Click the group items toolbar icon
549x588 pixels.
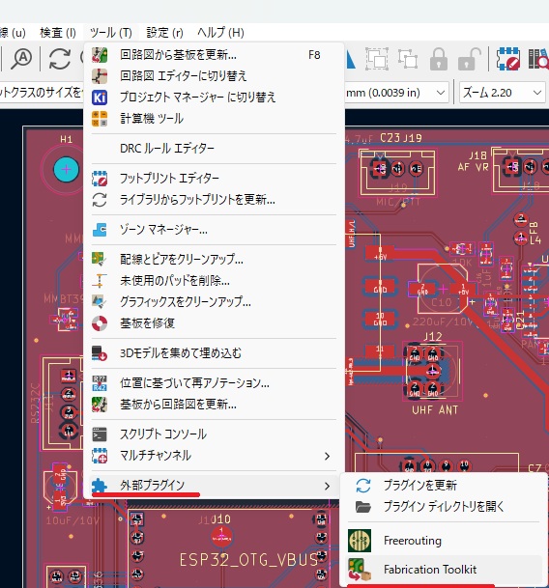377,59
